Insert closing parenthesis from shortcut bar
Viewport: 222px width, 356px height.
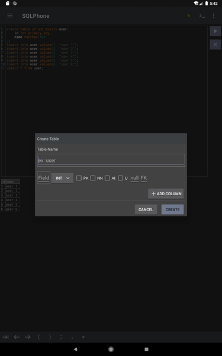tap(50, 337)
